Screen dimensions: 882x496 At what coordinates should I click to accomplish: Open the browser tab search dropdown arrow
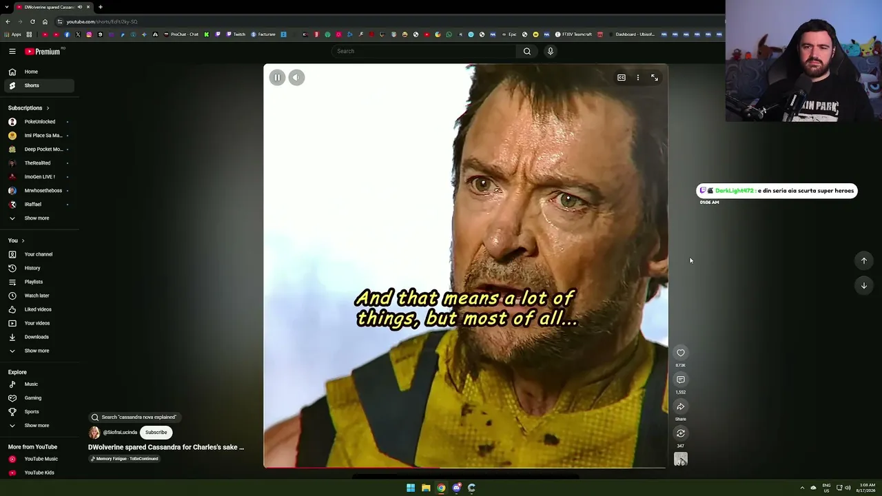(x=7, y=7)
